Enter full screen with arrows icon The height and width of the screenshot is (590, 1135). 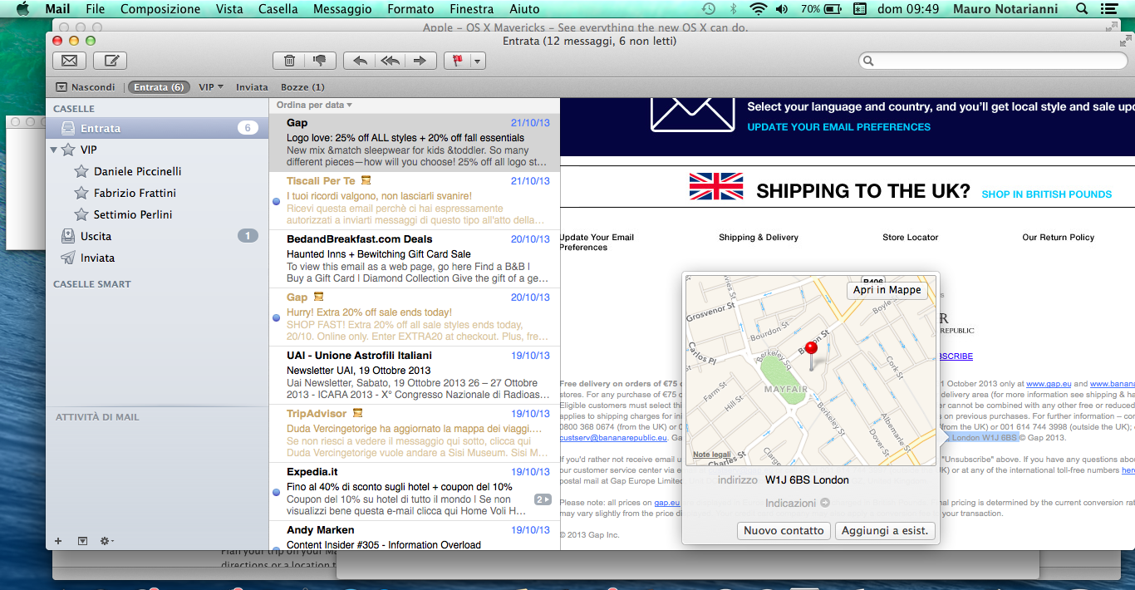click(1126, 41)
